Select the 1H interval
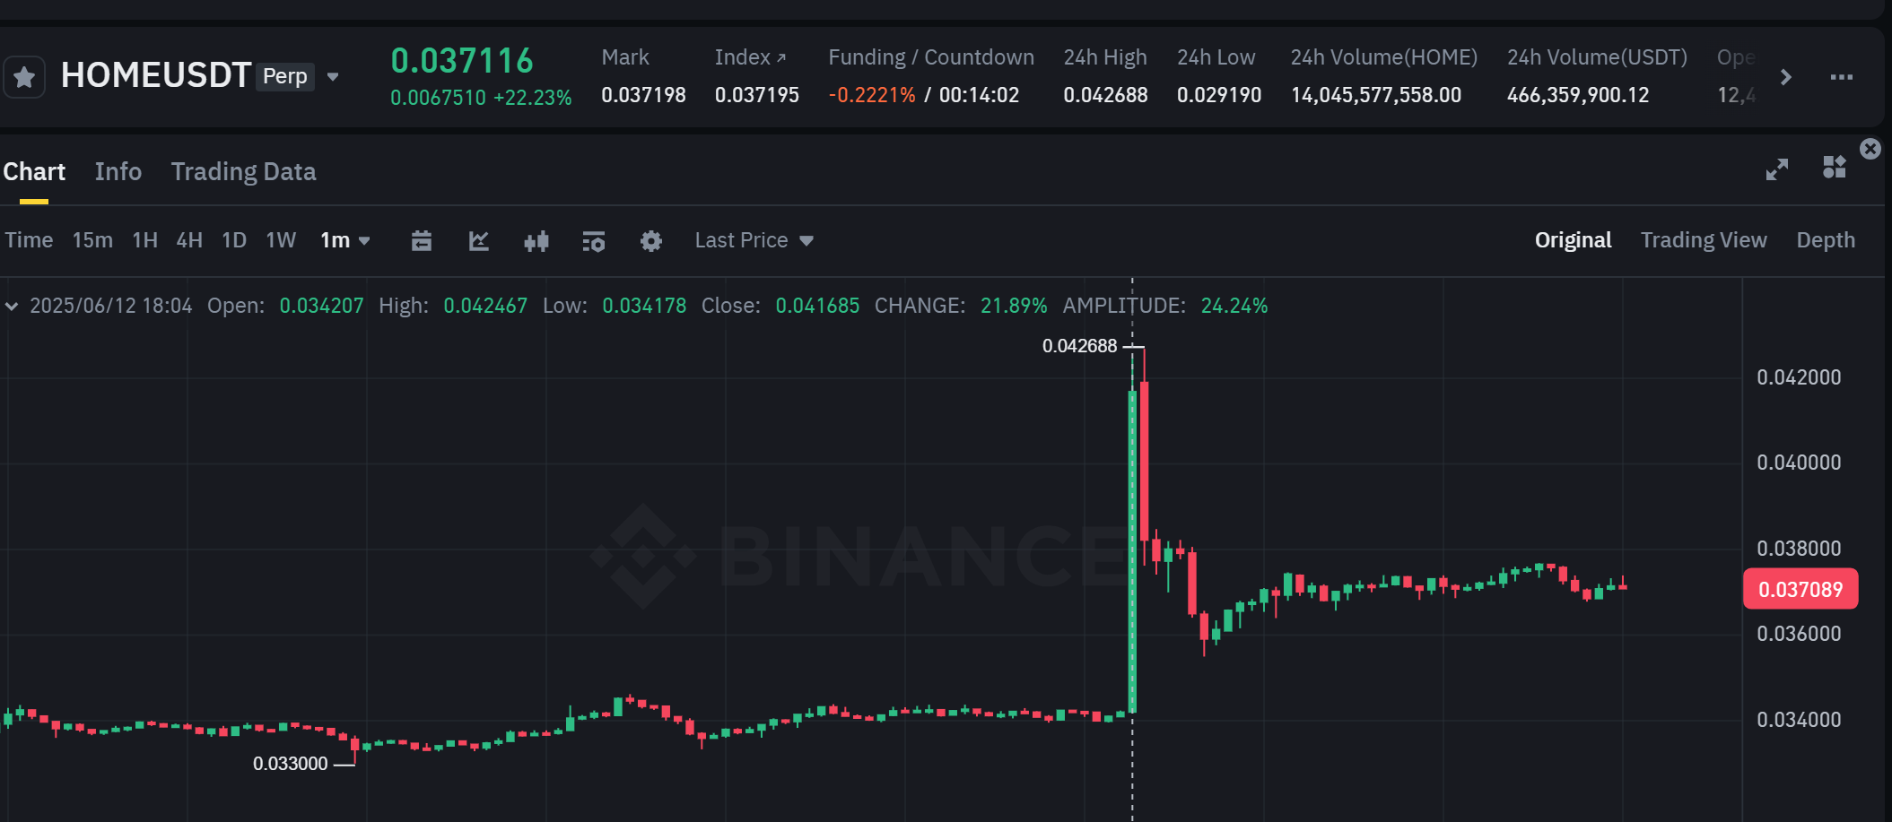 [x=145, y=240]
